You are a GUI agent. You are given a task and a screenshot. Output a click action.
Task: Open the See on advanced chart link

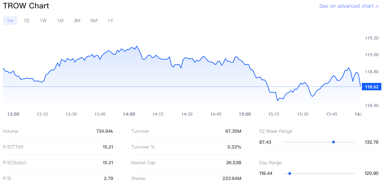click(349, 6)
